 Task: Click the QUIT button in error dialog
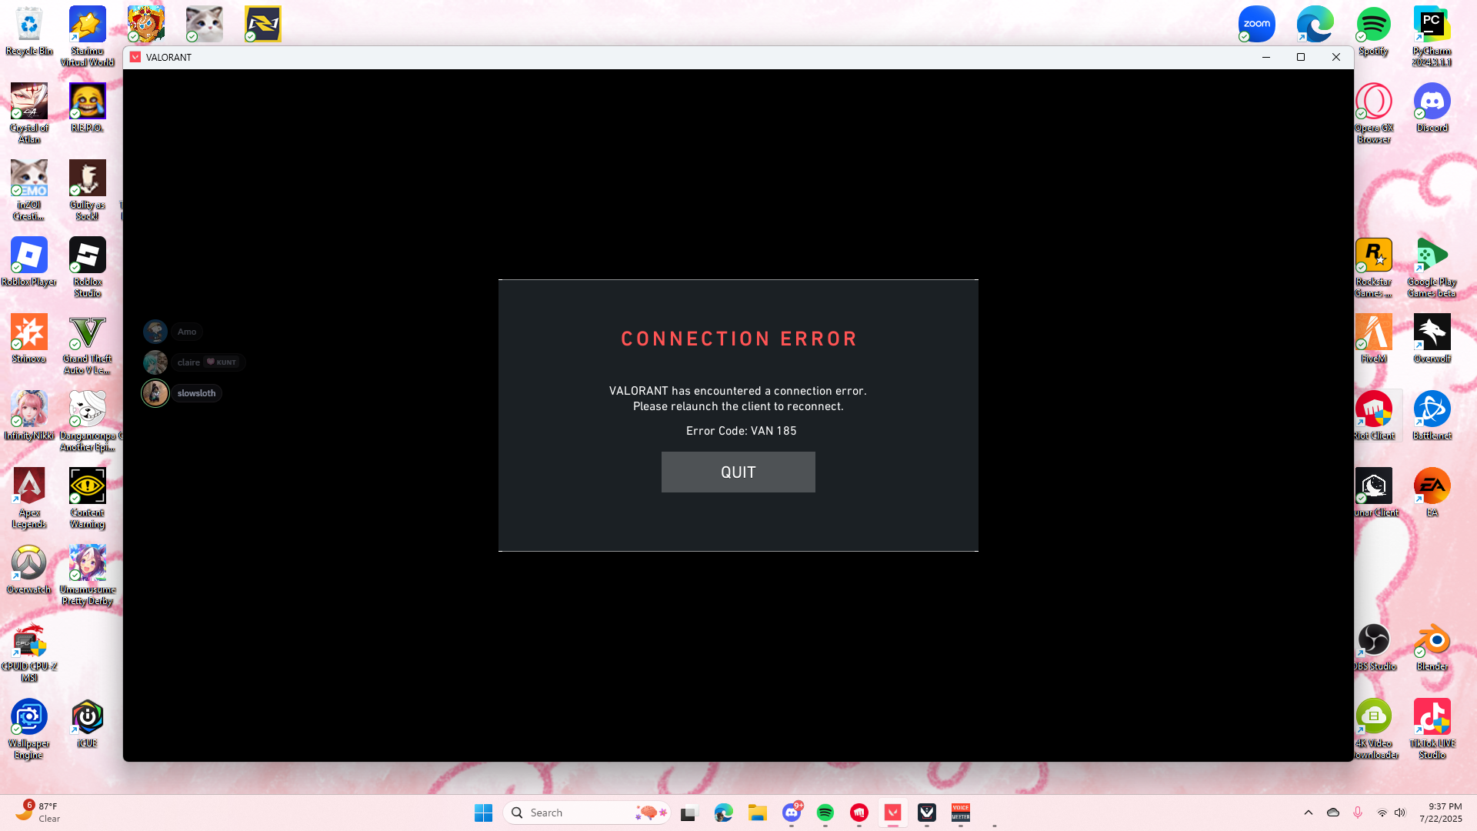[738, 472]
